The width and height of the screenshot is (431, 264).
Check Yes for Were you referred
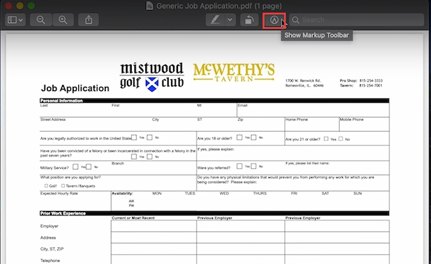[x=240, y=166]
